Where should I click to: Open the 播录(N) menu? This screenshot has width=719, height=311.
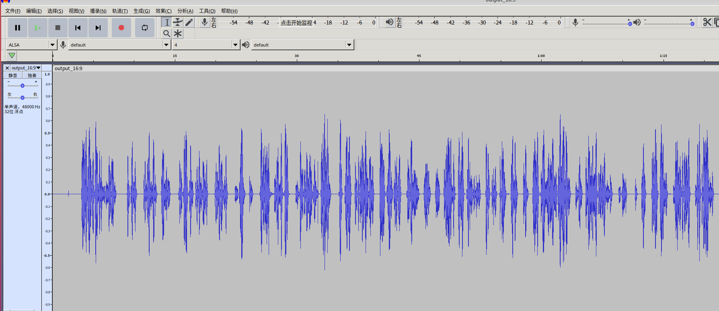tap(98, 11)
